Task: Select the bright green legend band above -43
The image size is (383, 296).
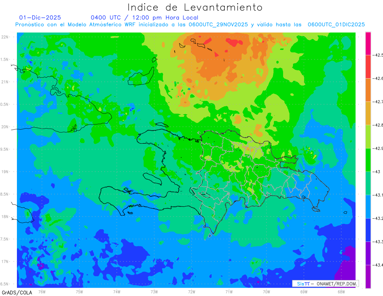Action: coord(368,160)
